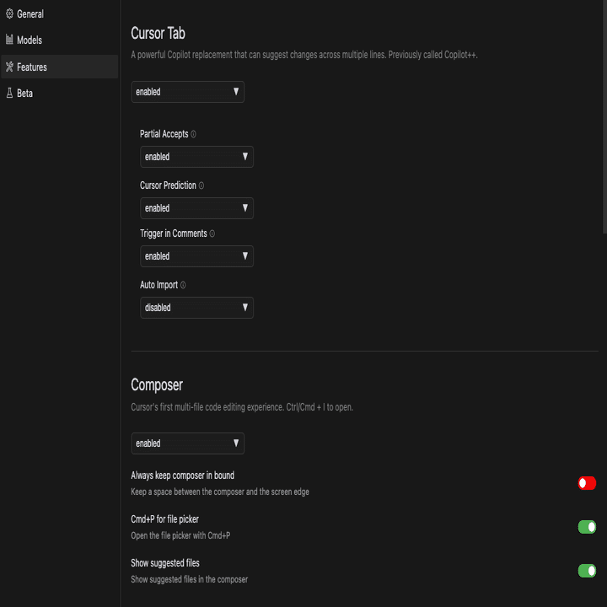Open the Partial Accepts dropdown
The width and height of the screenshot is (607, 607).
tap(196, 157)
